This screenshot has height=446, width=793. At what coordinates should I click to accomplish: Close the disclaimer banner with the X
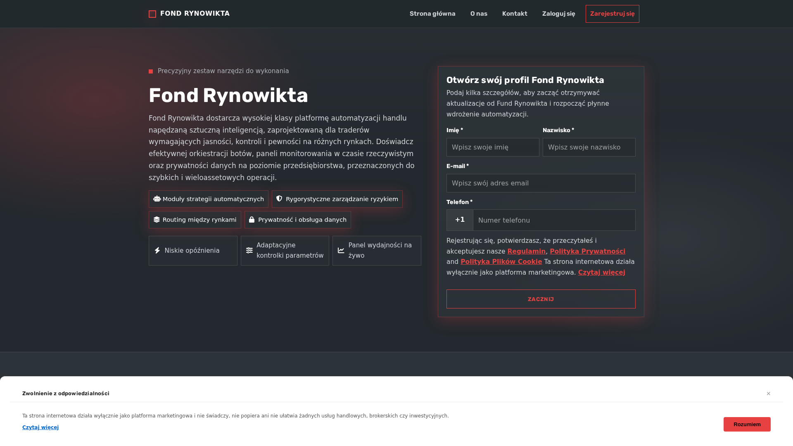coord(769,394)
